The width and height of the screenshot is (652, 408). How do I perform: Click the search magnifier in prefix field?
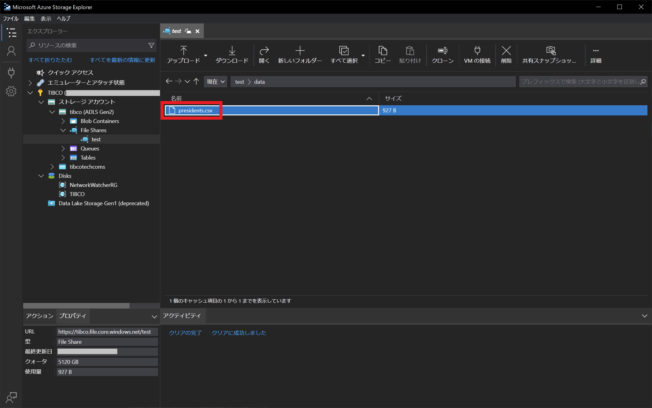pyautogui.click(x=643, y=82)
